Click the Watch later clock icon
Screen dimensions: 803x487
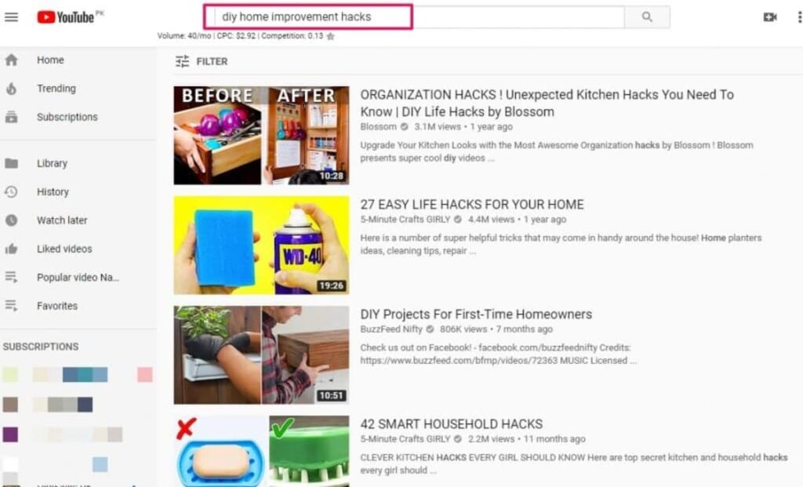(11, 220)
